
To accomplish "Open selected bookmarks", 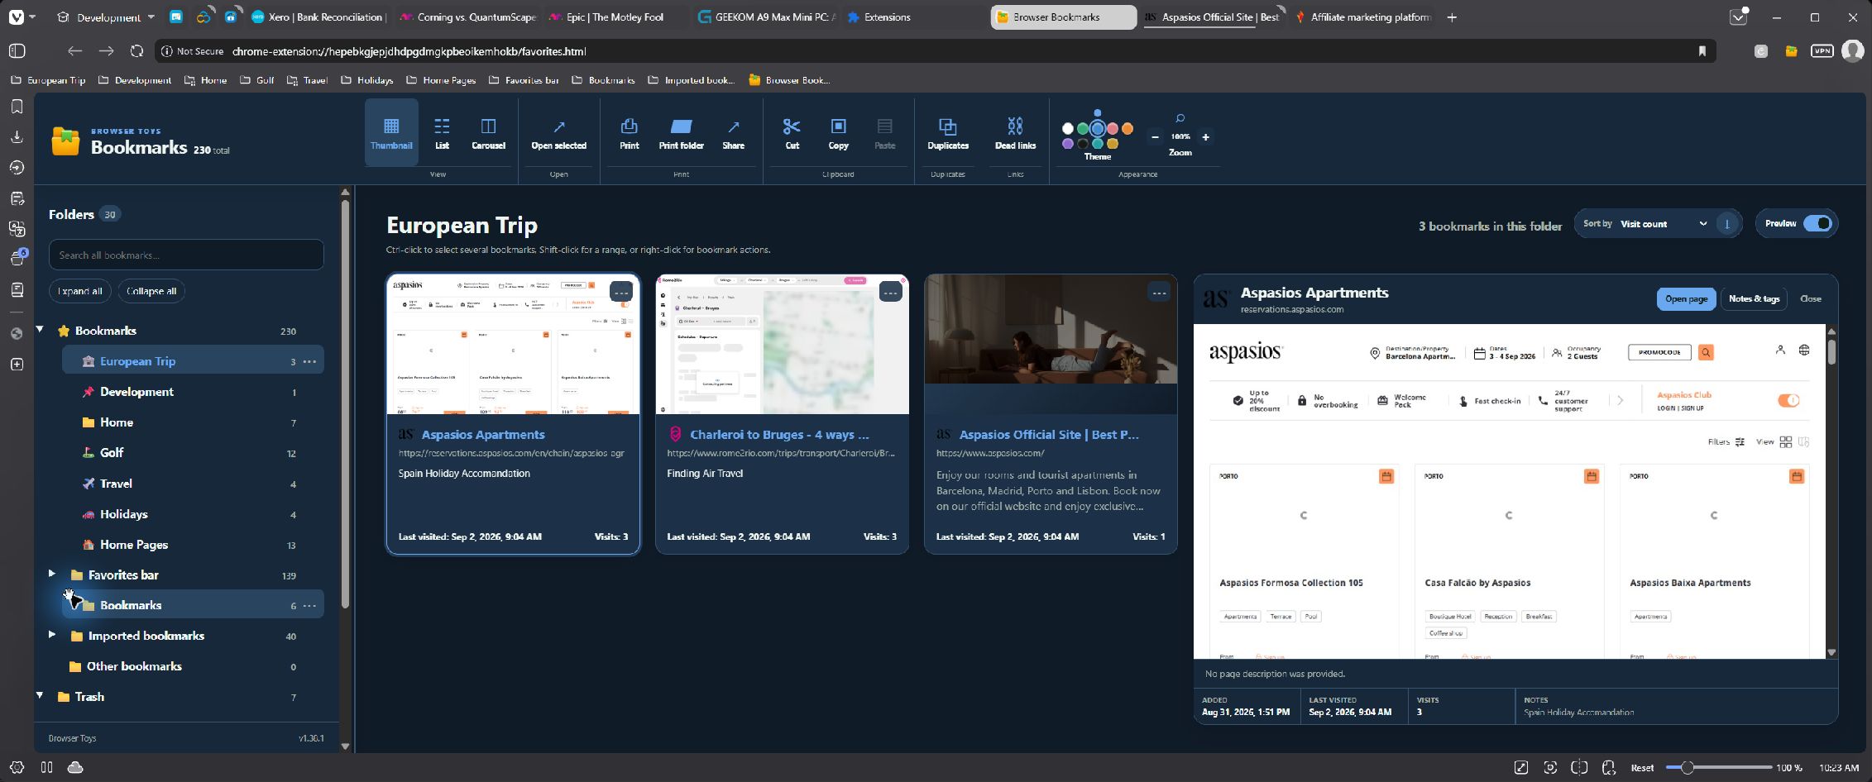I will pos(558,133).
